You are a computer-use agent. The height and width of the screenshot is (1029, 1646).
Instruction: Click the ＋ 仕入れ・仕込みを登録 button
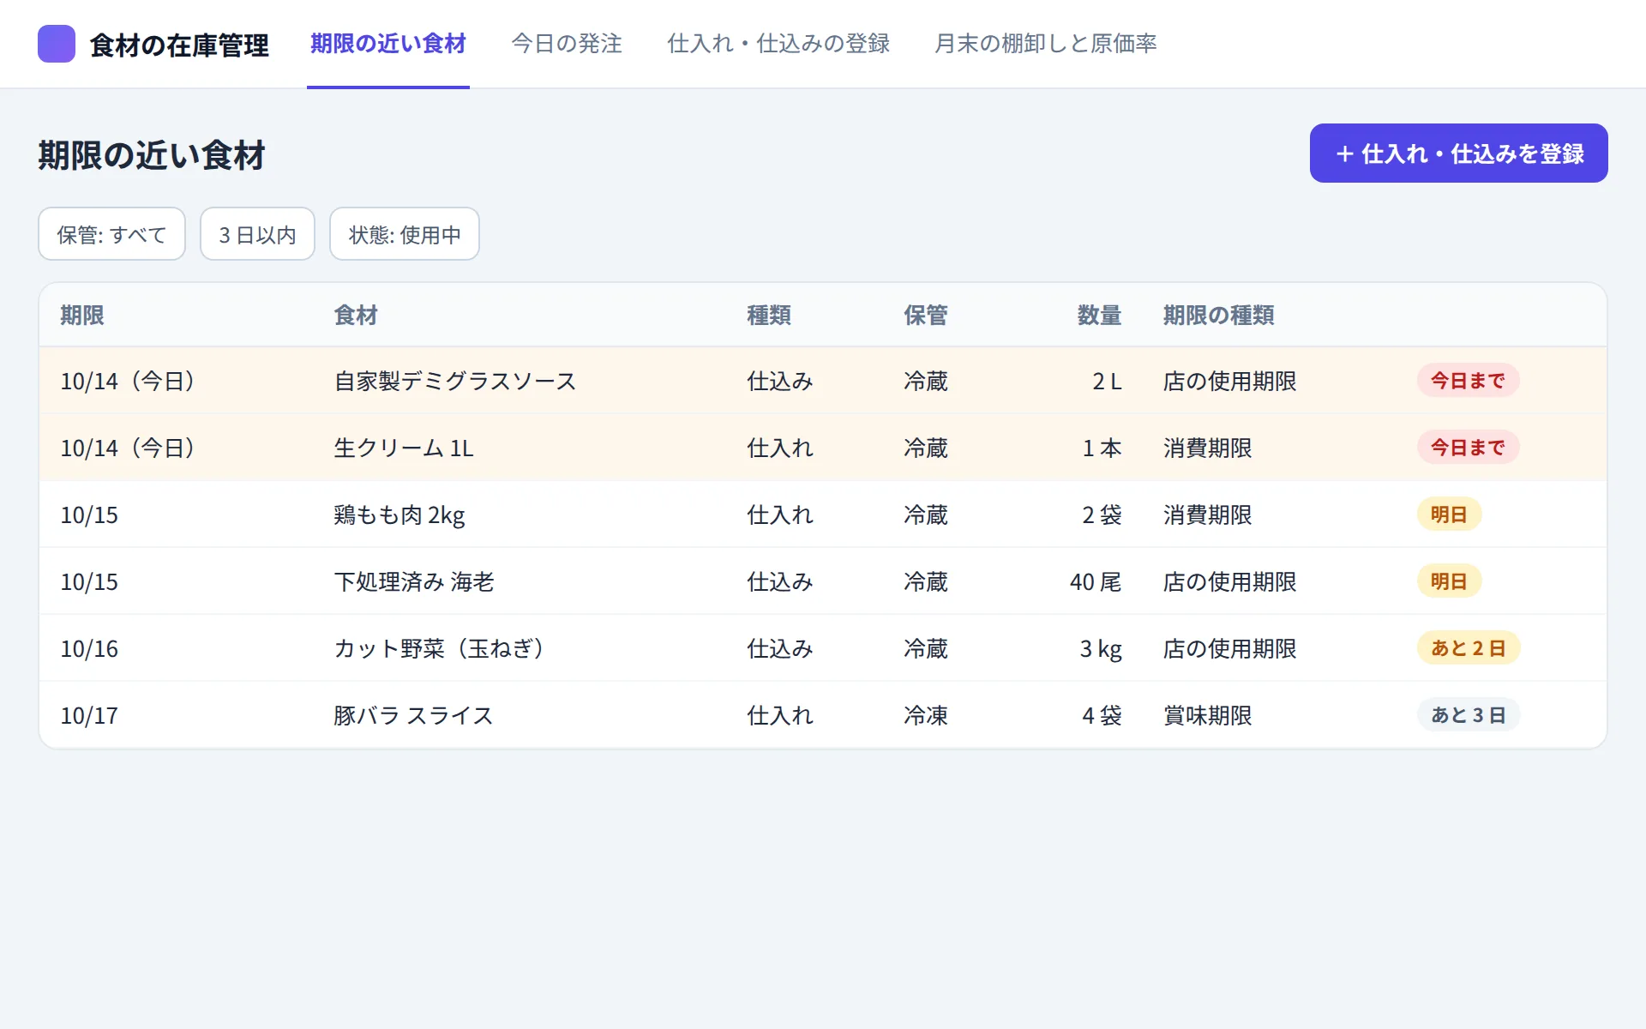click(1458, 153)
